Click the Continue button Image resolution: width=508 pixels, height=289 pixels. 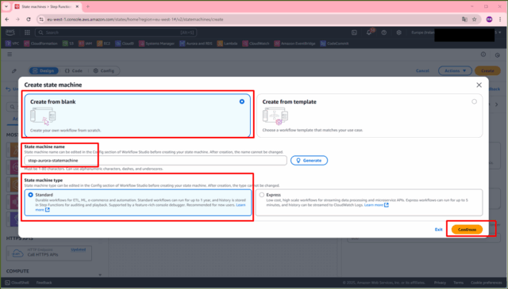point(467,229)
